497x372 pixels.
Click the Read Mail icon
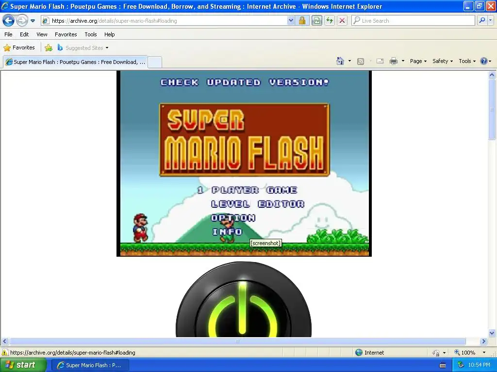pos(380,61)
